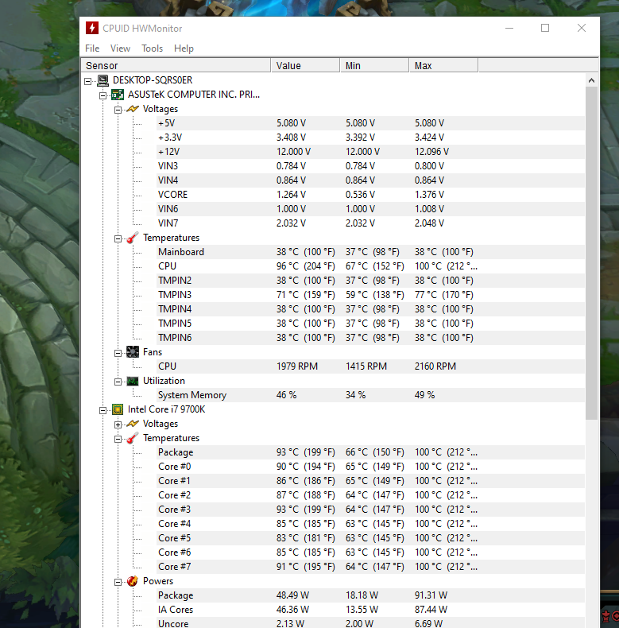Select the CPU fan row showing 1979 RPM
The width and height of the screenshot is (619, 628).
click(370, 366)
